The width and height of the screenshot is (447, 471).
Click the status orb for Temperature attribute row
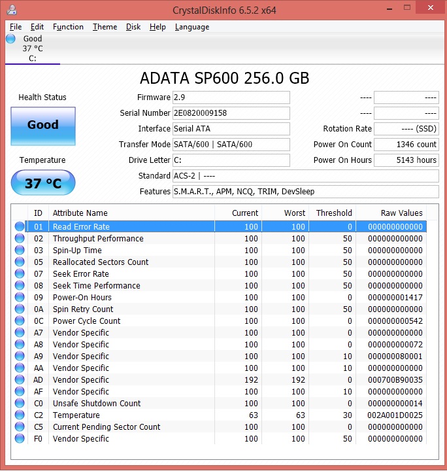click(x=20, y=415)
